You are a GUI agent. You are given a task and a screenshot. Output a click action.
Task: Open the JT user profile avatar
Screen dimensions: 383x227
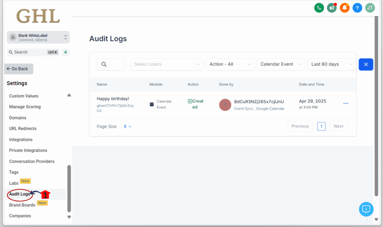pos(370,8)
